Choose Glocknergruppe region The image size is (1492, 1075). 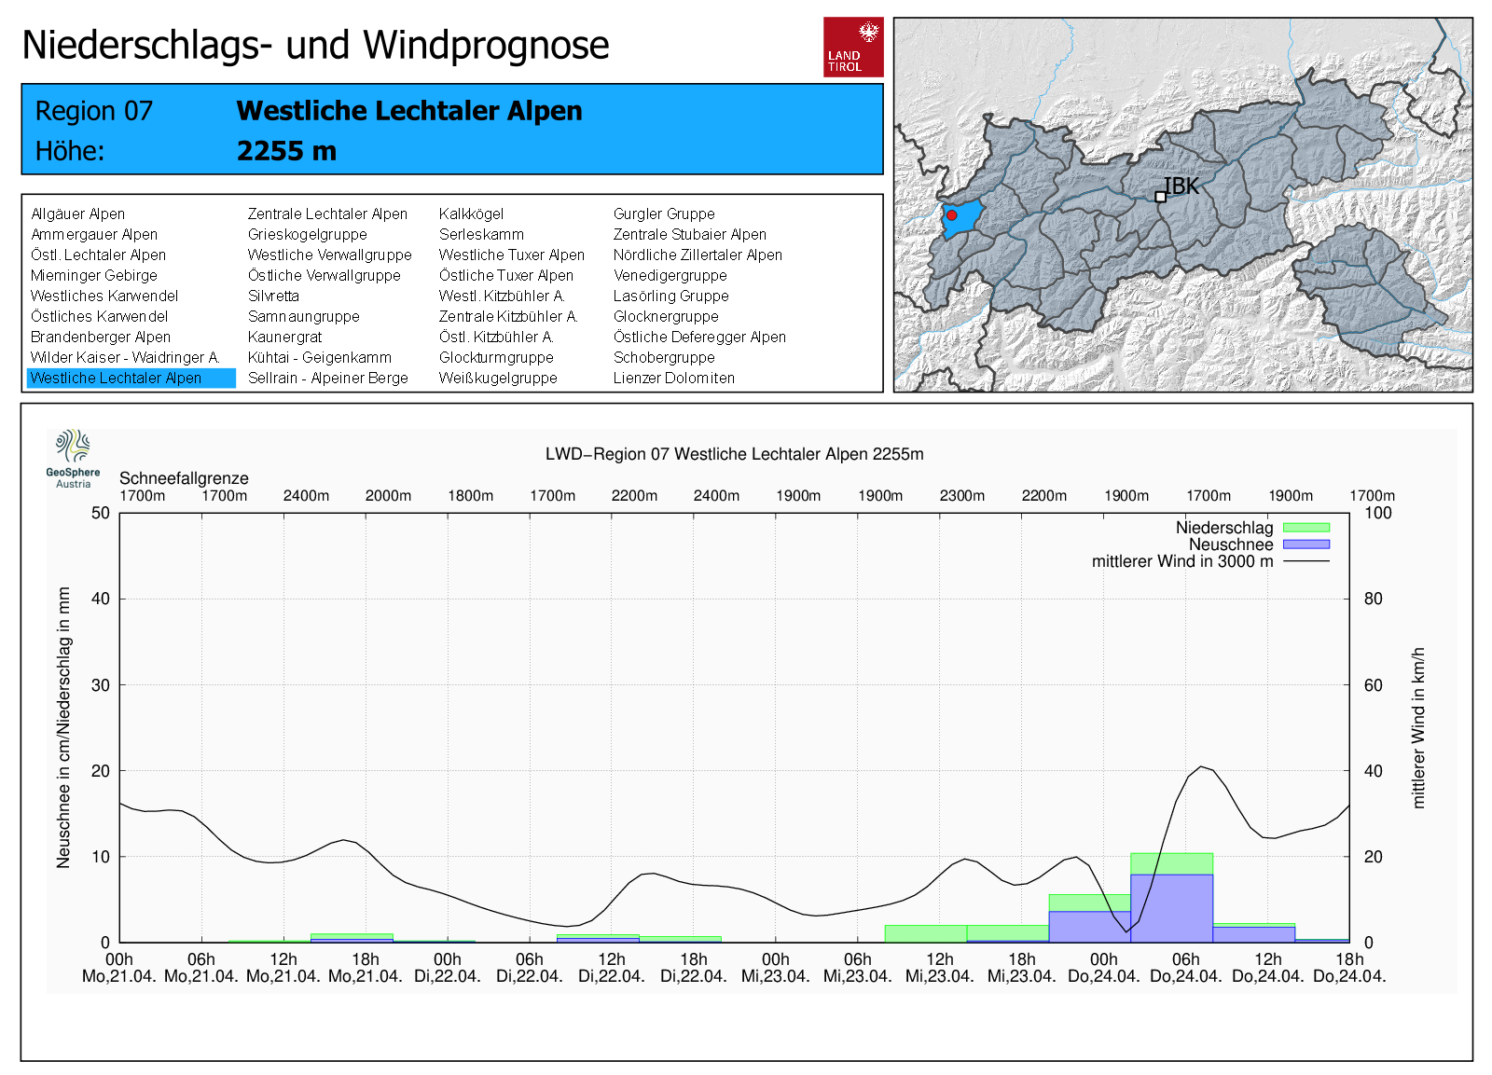[666, 317]
